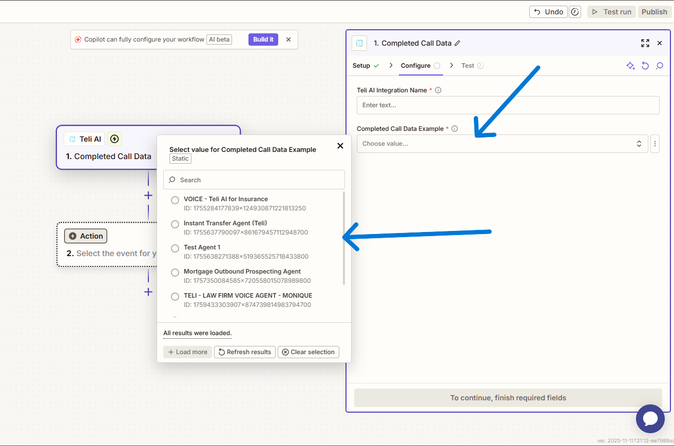The height and width of the screenshot is (446, 674).
Task: Add a step with the lower plus icon
Action: (x=148, y=292)
